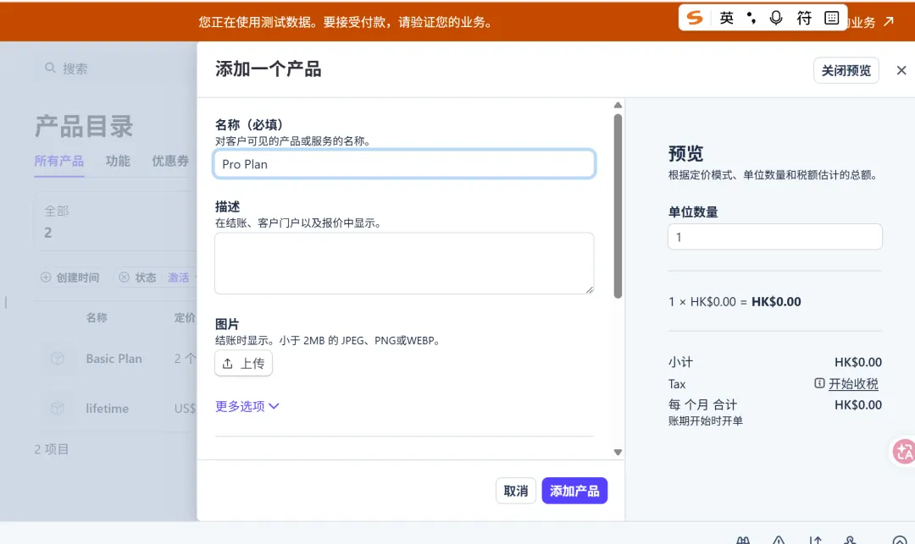The height and width of the screenshot is (544, 915).
Task: Click the info icon beside 开始收税
Action: [x=819, y=383]
